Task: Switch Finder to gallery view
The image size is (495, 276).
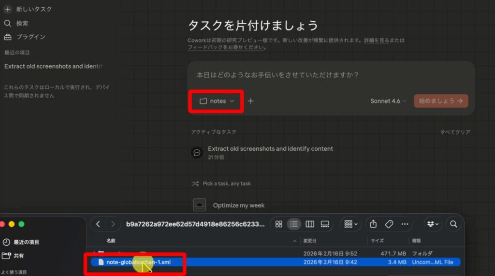Action: (x=325, y=224)
